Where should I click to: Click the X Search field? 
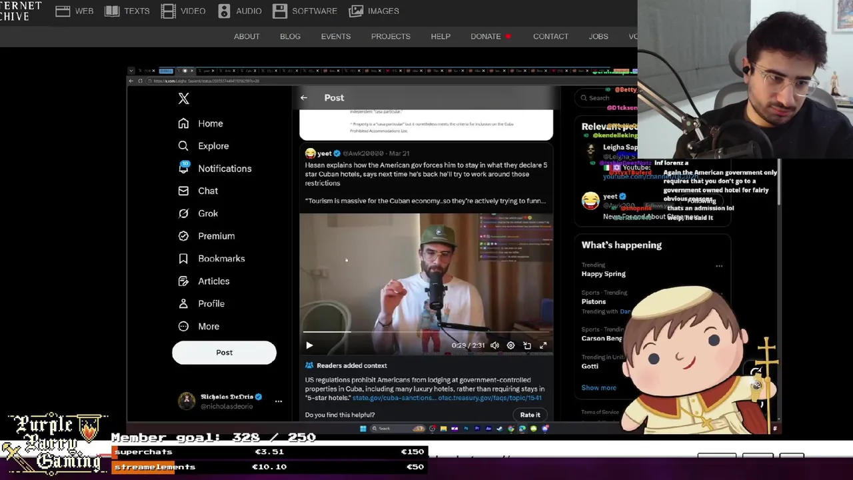pos(605,98)
